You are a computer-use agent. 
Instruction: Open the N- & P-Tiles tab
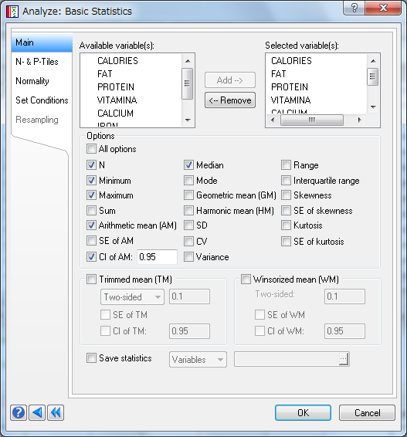(37, 62)
